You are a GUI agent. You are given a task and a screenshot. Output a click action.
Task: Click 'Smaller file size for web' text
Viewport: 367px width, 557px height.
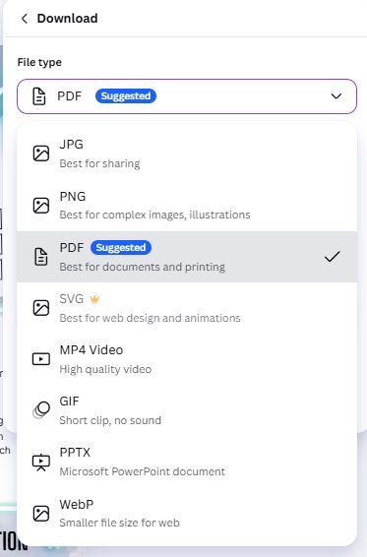[119, 523]
